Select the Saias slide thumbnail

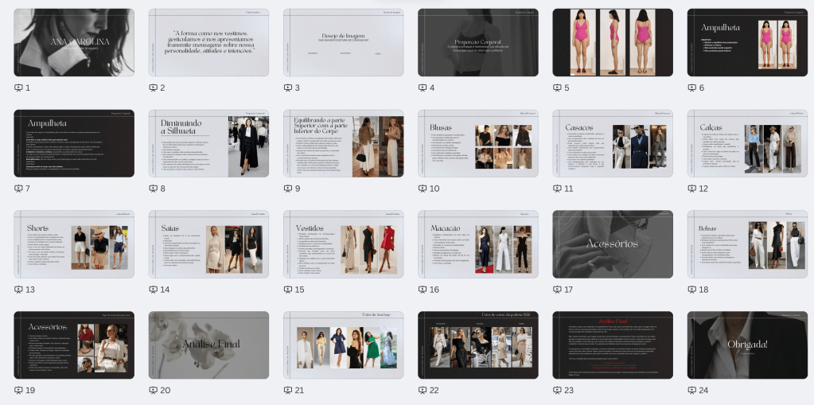(x=208, y=244)
